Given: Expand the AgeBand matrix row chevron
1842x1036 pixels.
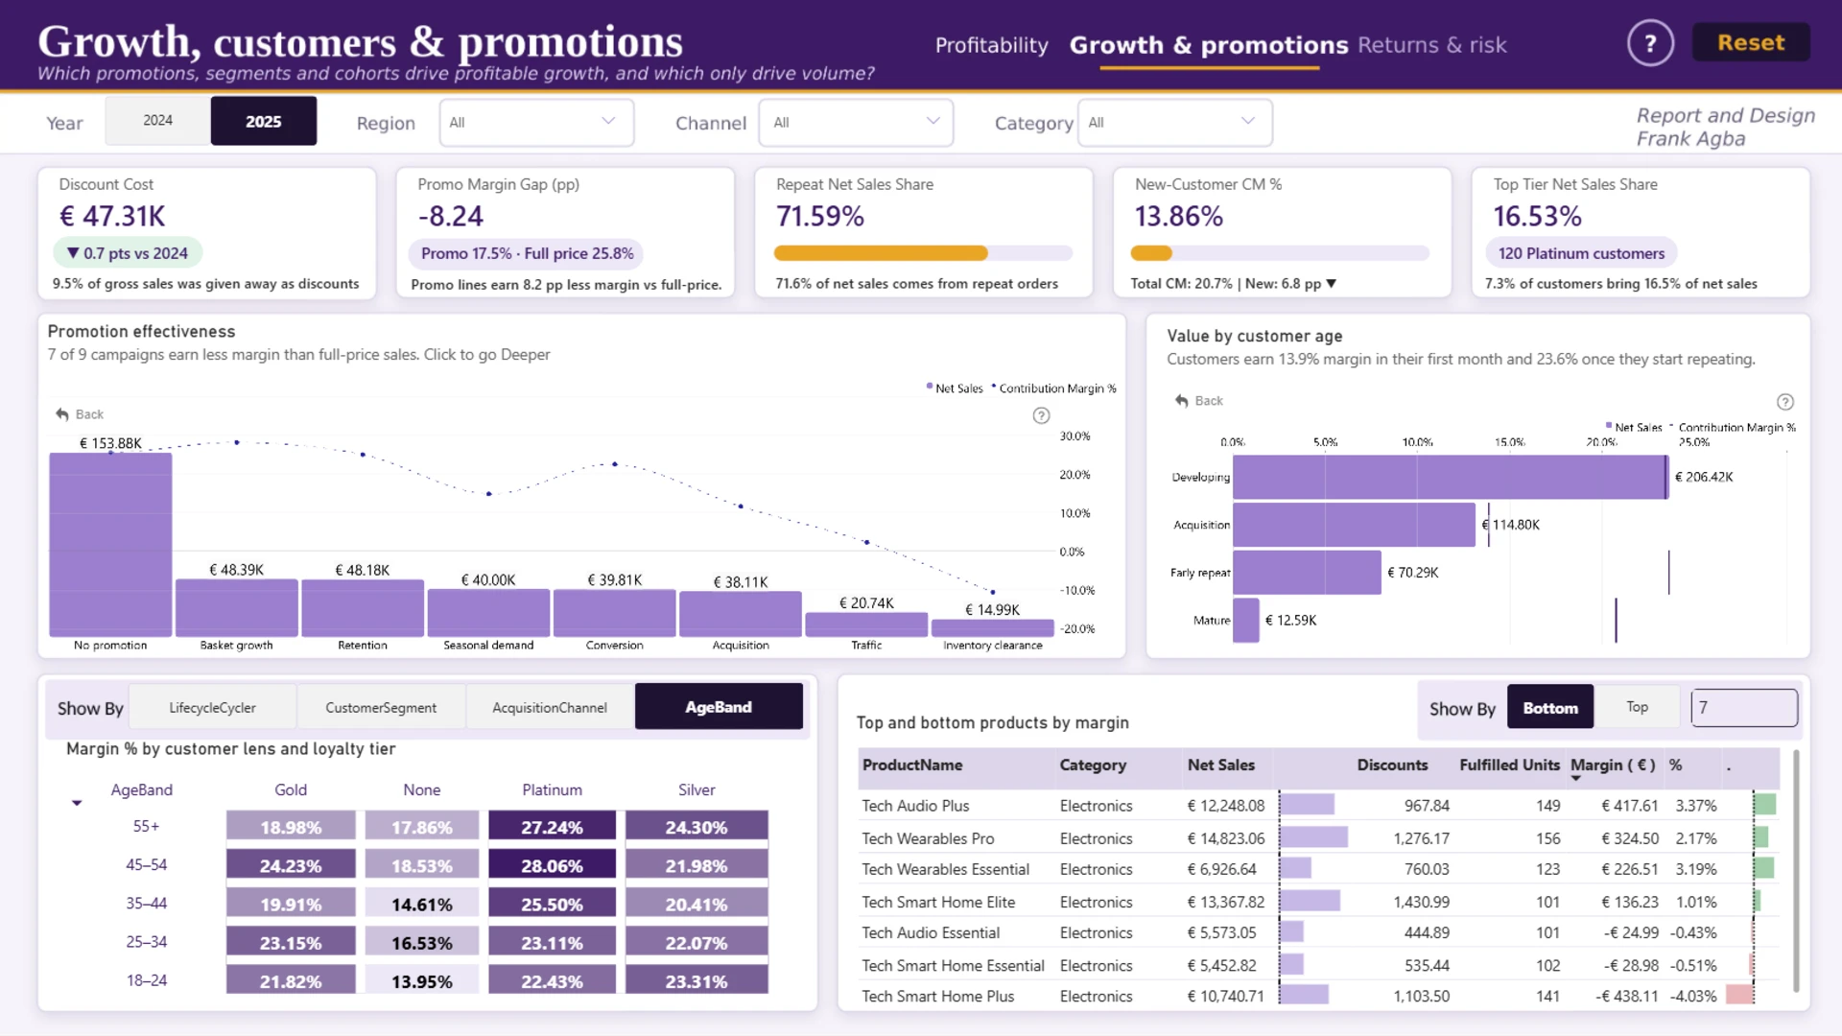Looking at the screenshot, I should [77, 803].
